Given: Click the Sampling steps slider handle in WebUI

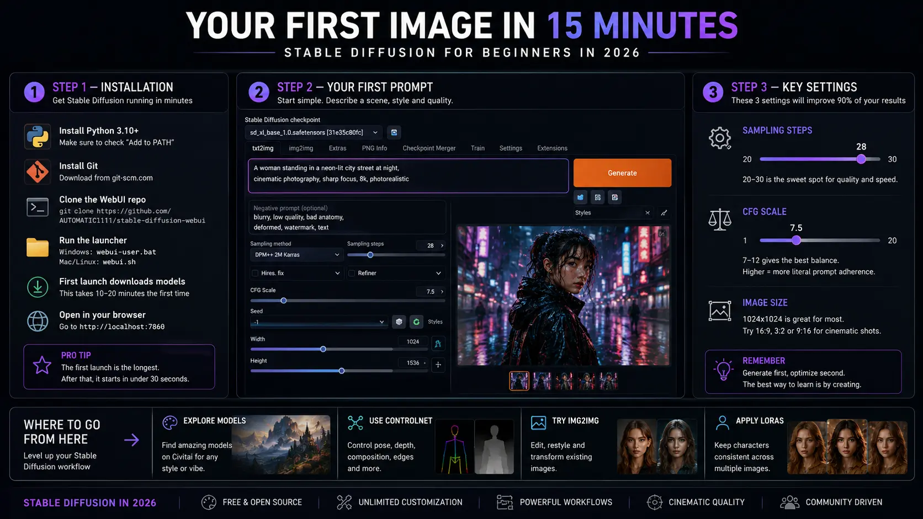Looking at the screenshot, I should click(370, 255).
